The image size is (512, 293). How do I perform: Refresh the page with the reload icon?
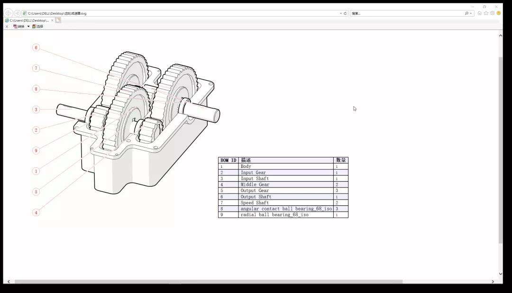tap(345, 13)
